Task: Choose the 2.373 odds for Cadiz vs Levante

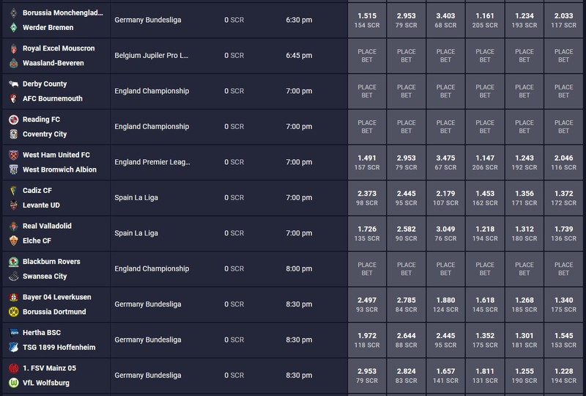Action: coord(367,198)
